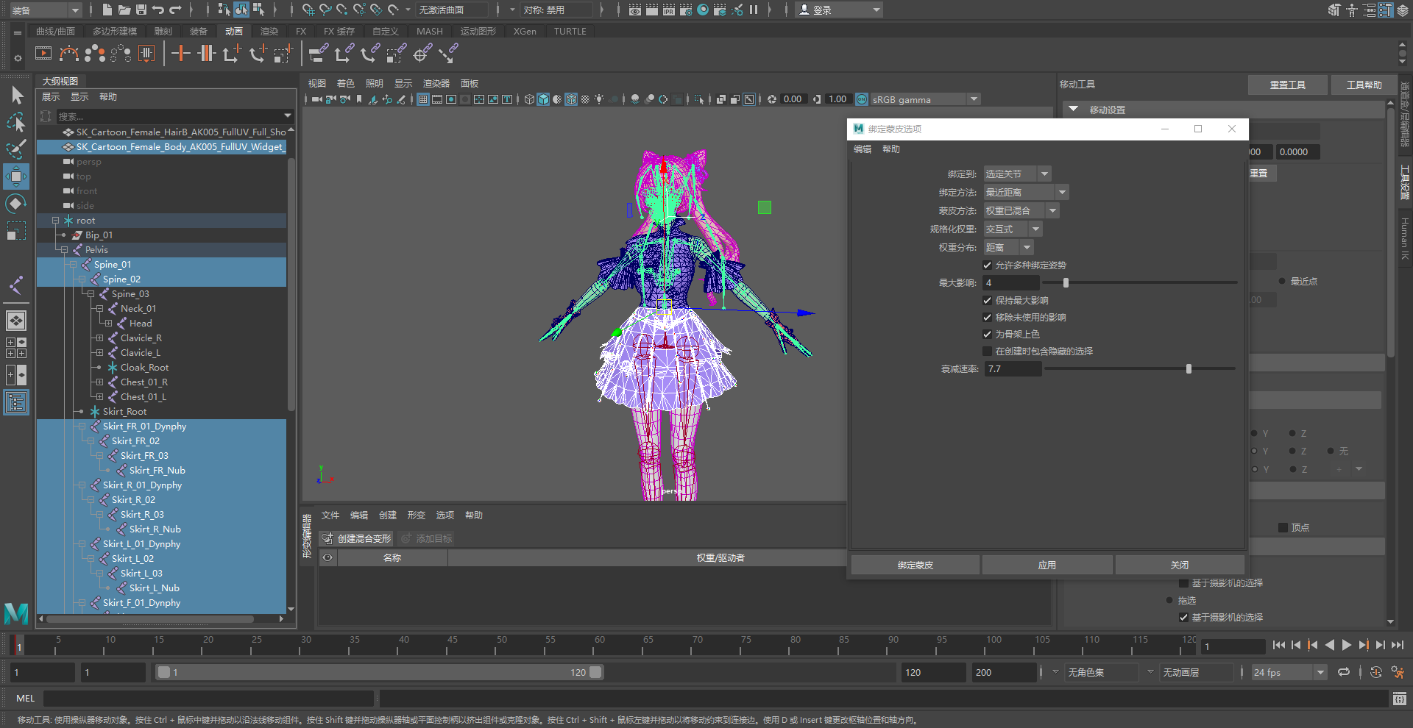The width and height of the screenshot is (1413, 728).
Task: Click the Redo arrow icon
Action: tap(175, 10)
